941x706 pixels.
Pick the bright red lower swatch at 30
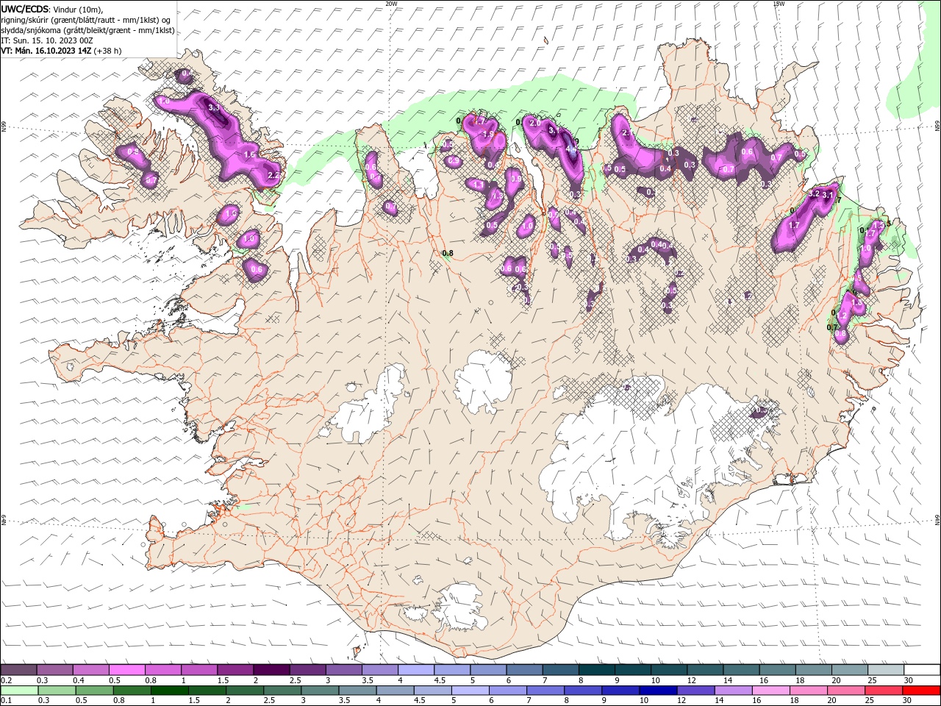[921, 691]
